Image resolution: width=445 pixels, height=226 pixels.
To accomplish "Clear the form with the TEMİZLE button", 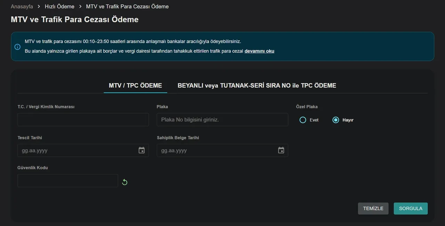I will (x=373, y=208).
